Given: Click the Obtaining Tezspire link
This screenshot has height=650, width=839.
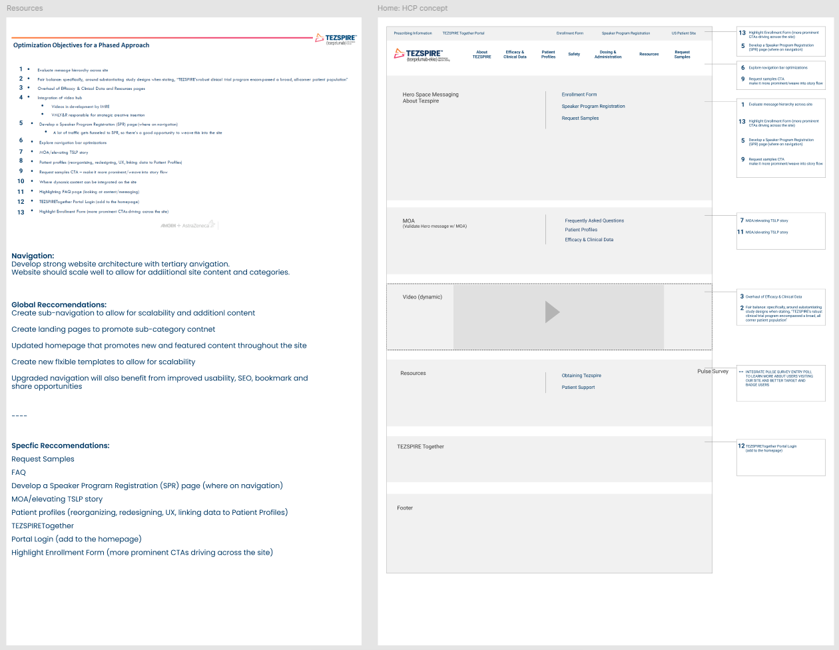Looking at the screenshot, I should tap(581, 376).
